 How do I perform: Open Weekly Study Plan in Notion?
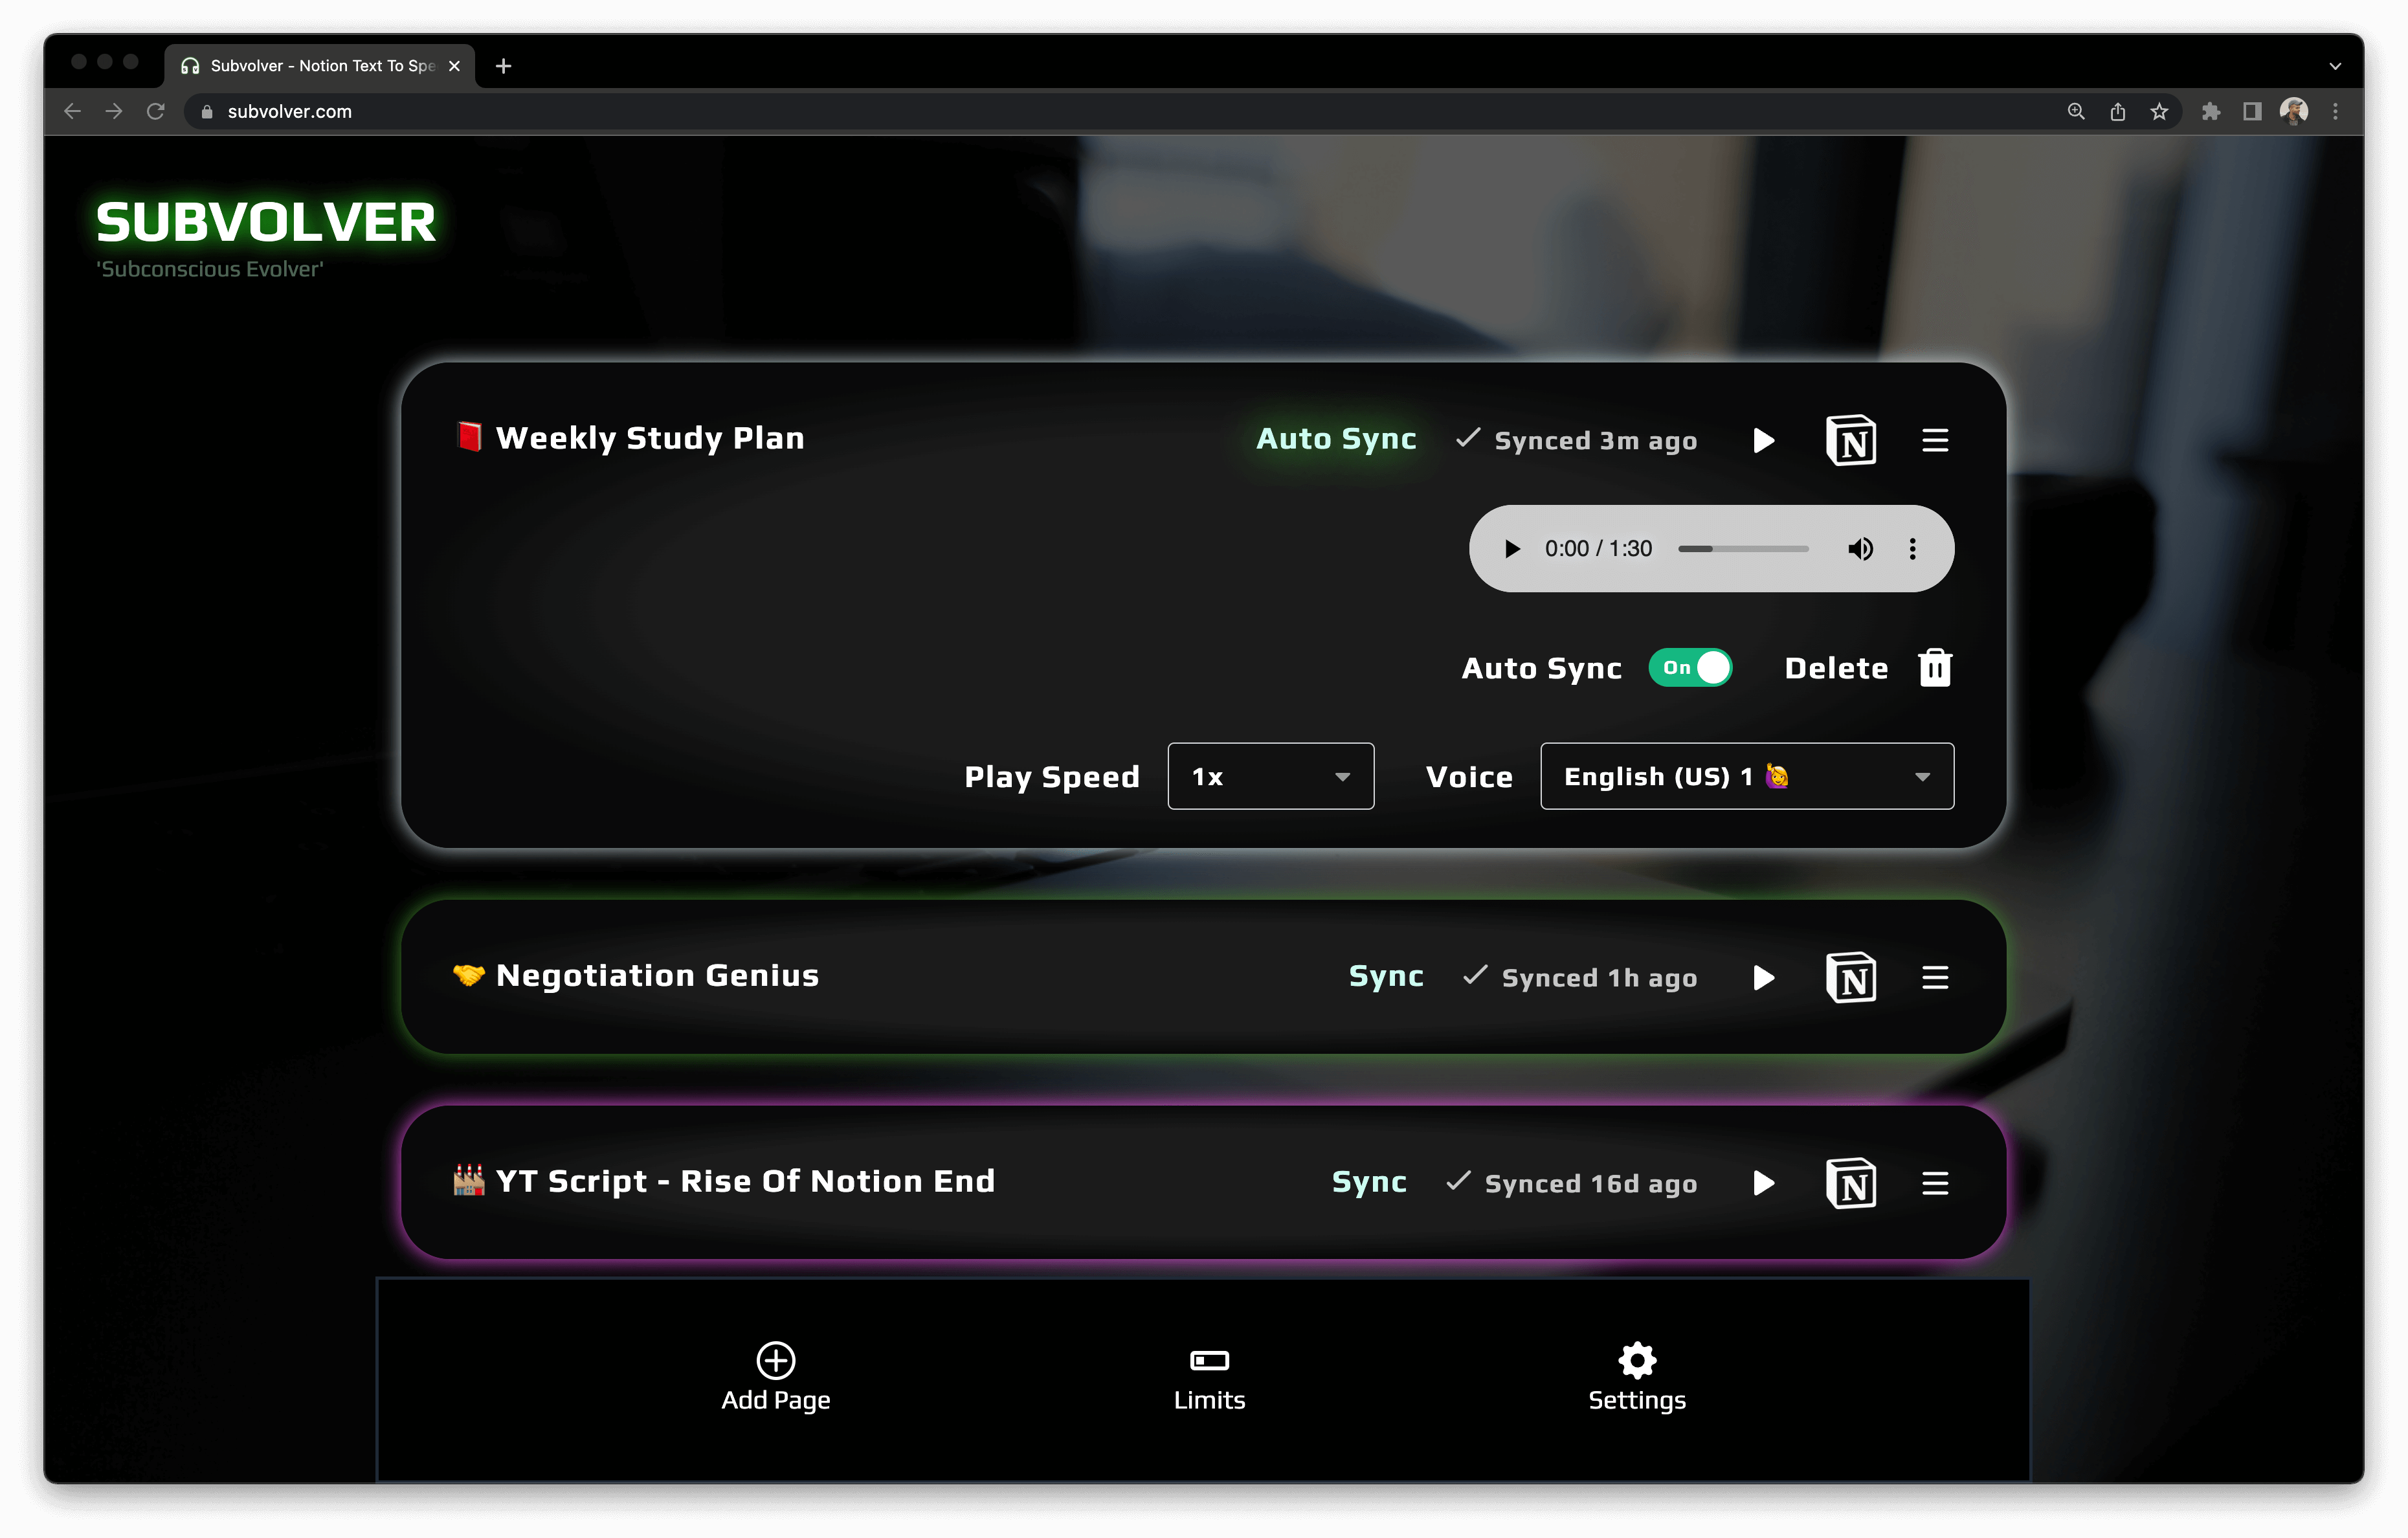pyautogui.click(x=1850, y=440)
